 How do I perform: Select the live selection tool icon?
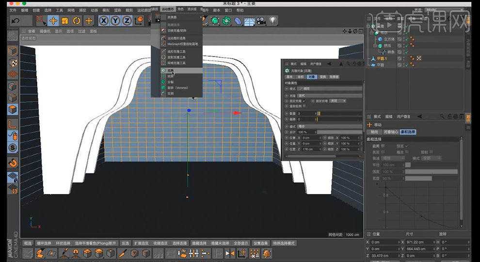[x=40, y=20]
